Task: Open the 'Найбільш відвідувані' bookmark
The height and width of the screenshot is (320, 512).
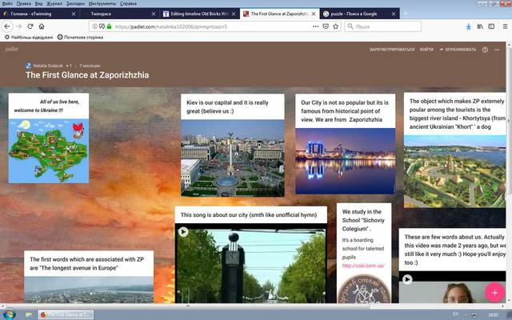Action: (29, 38)
